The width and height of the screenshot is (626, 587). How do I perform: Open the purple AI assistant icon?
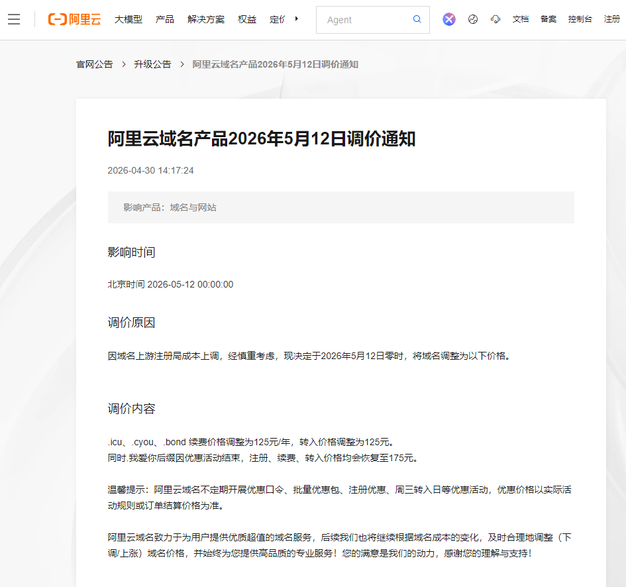[448, 19]
